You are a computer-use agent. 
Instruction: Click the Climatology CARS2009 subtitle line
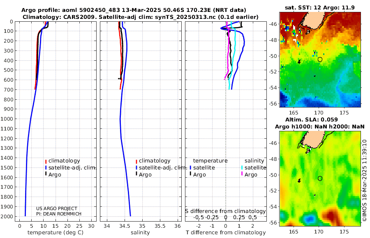tap(141, 17)
